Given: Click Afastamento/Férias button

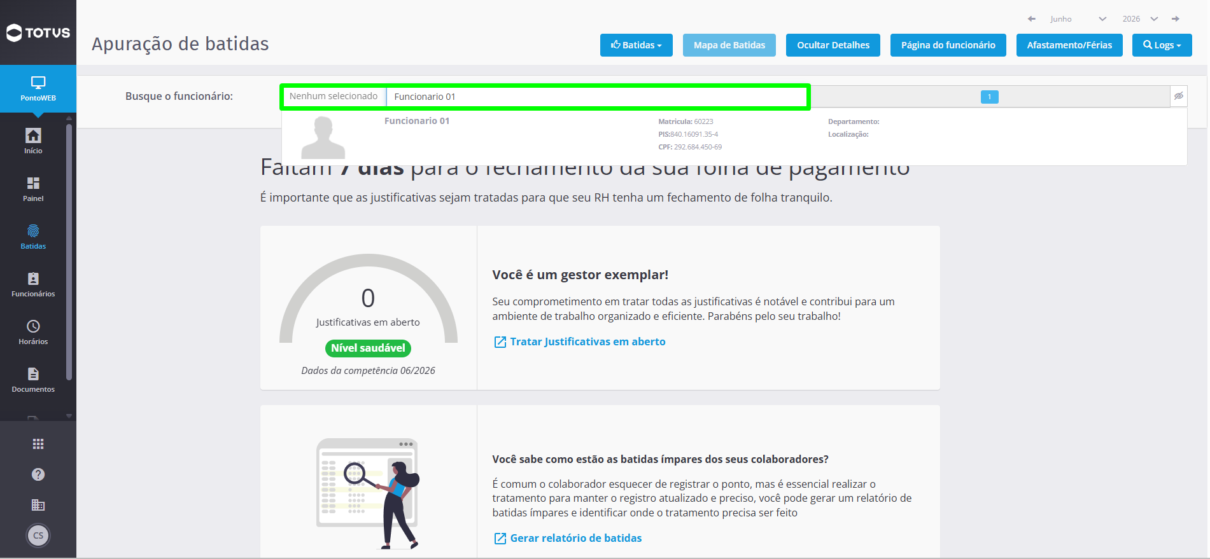Looking at the screenshot, I should click(1069, 45).
